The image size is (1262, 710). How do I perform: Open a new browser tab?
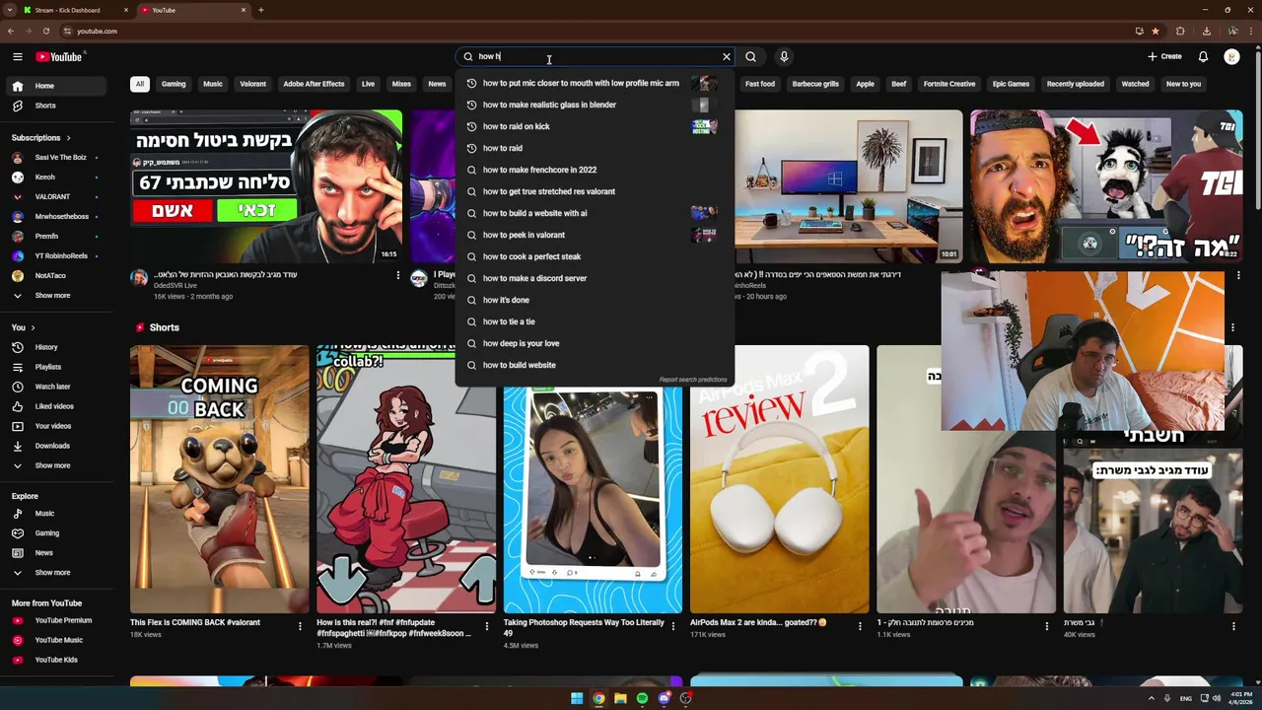pyautogui.click(x=260, y=10)
